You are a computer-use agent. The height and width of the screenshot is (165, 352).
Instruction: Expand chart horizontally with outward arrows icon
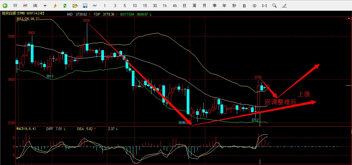pos(255,6)
